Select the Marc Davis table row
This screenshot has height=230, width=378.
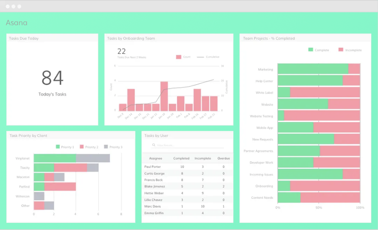tap(187, 206)
